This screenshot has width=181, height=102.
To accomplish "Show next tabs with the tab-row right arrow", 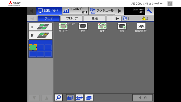I will (117, 18).
